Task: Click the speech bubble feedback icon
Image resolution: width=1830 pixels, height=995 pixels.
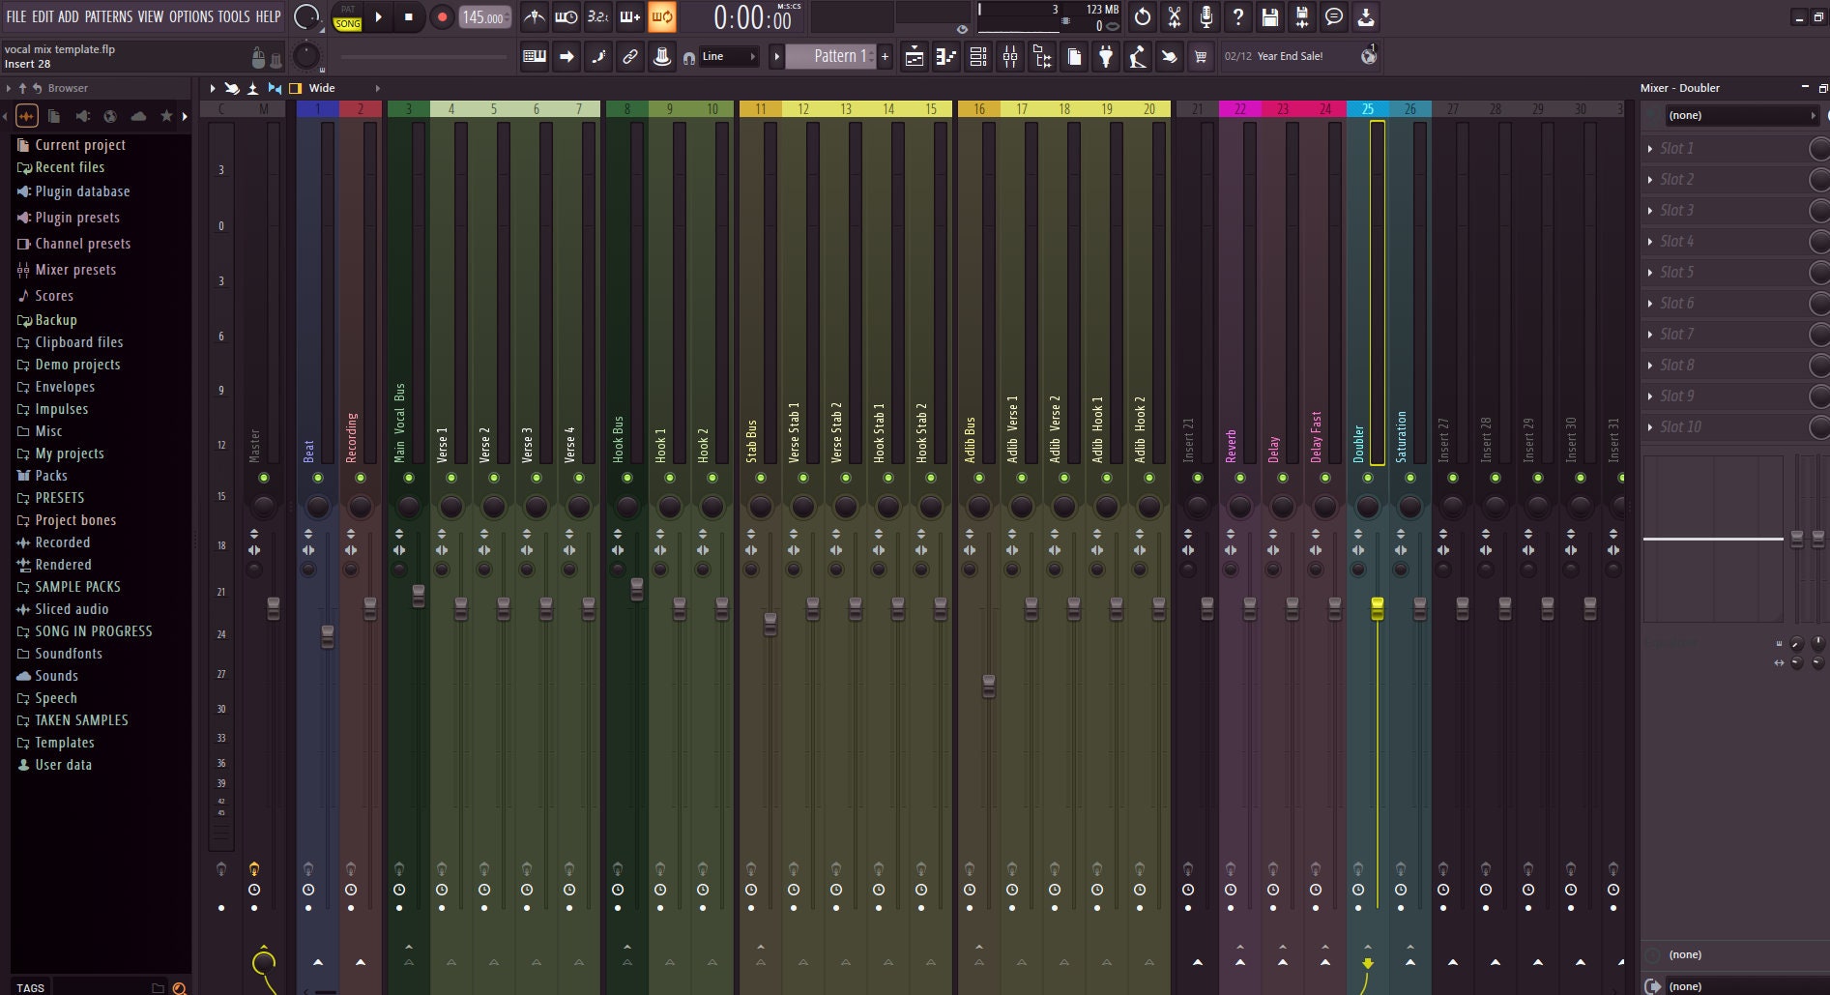Action: pyautogui.click(x=1335, y=16)
